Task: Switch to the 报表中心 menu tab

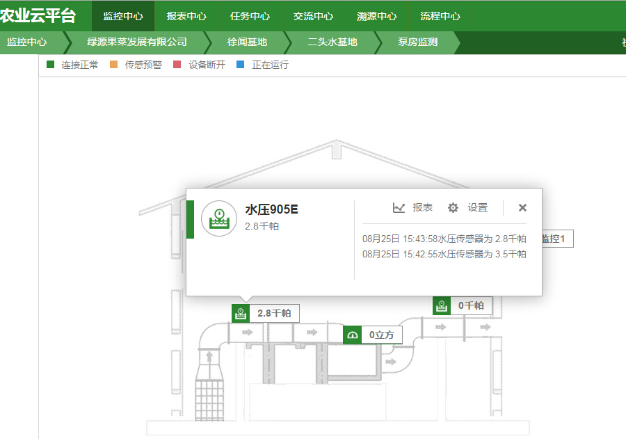Action: (187, 15)
